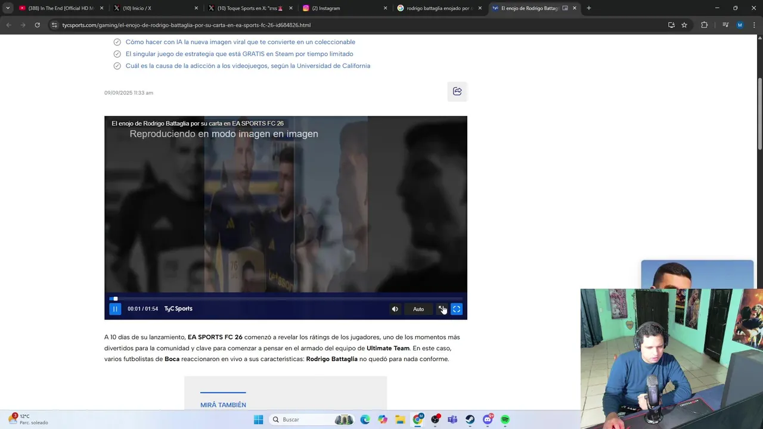Toggle picture-in-picture mode in player

(x=442, y=309)
